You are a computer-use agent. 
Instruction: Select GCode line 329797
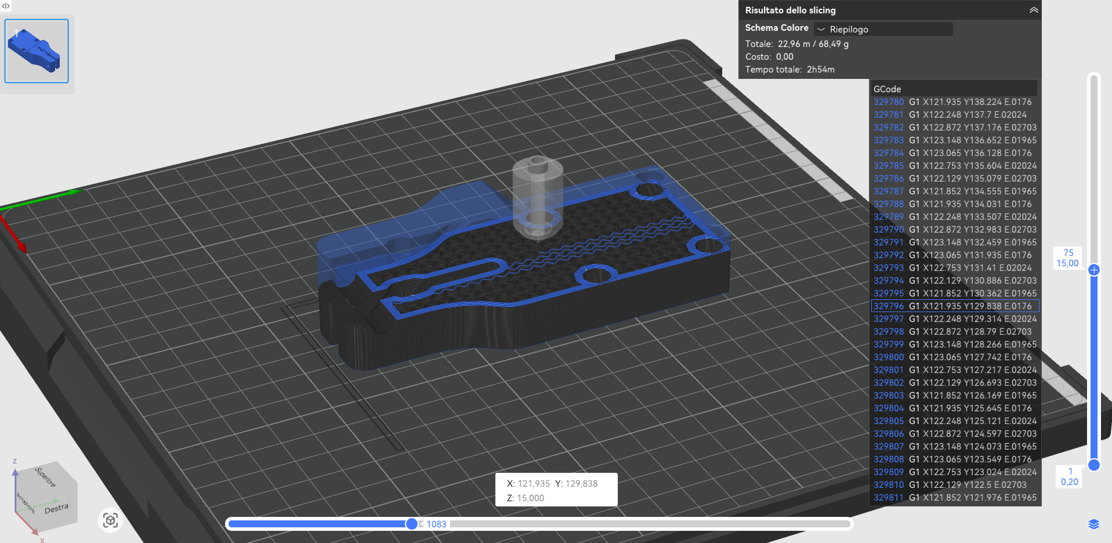pos(955,318)
